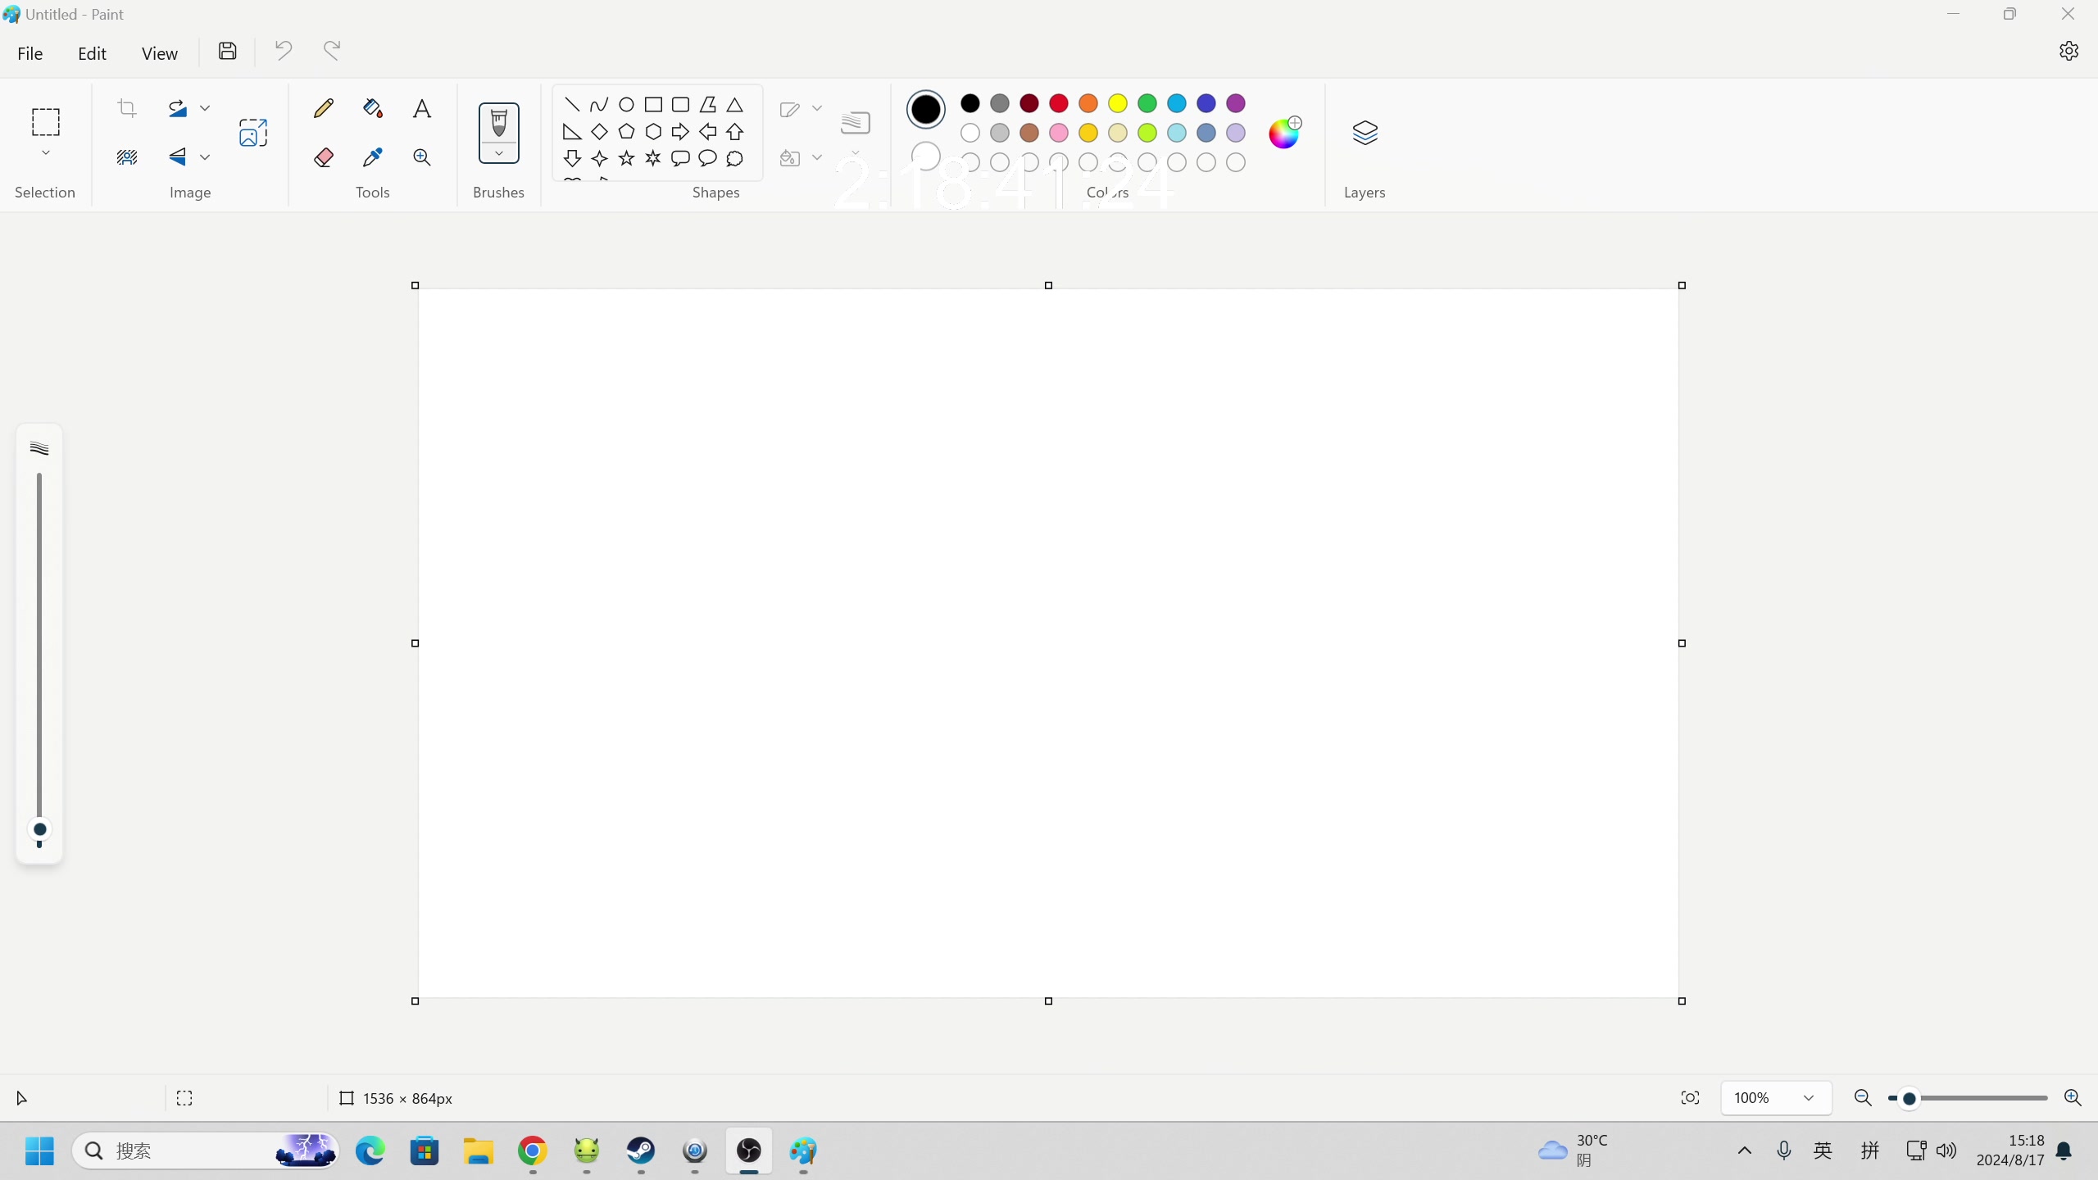Pick the pink color swatch
The width and height of the screenshot is (2098, 1180).
[1059, 133]
